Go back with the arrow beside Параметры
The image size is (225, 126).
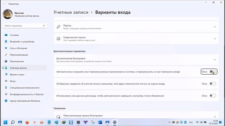(4, 4)
